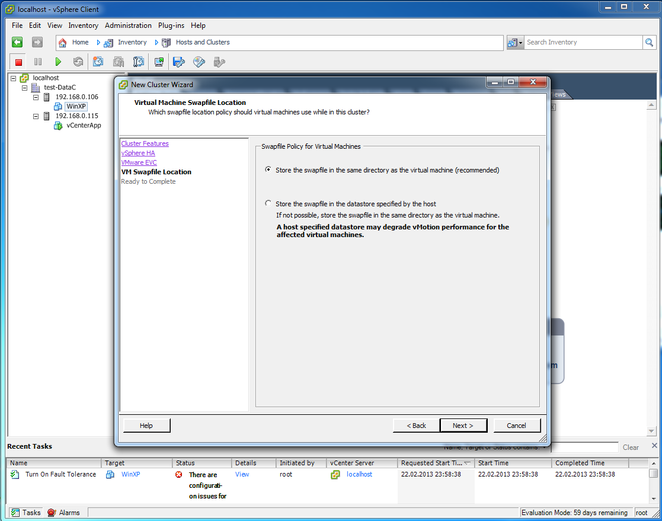Click the green Power On play icon
This screenshot has width=662, height=521.
[58, 62]
